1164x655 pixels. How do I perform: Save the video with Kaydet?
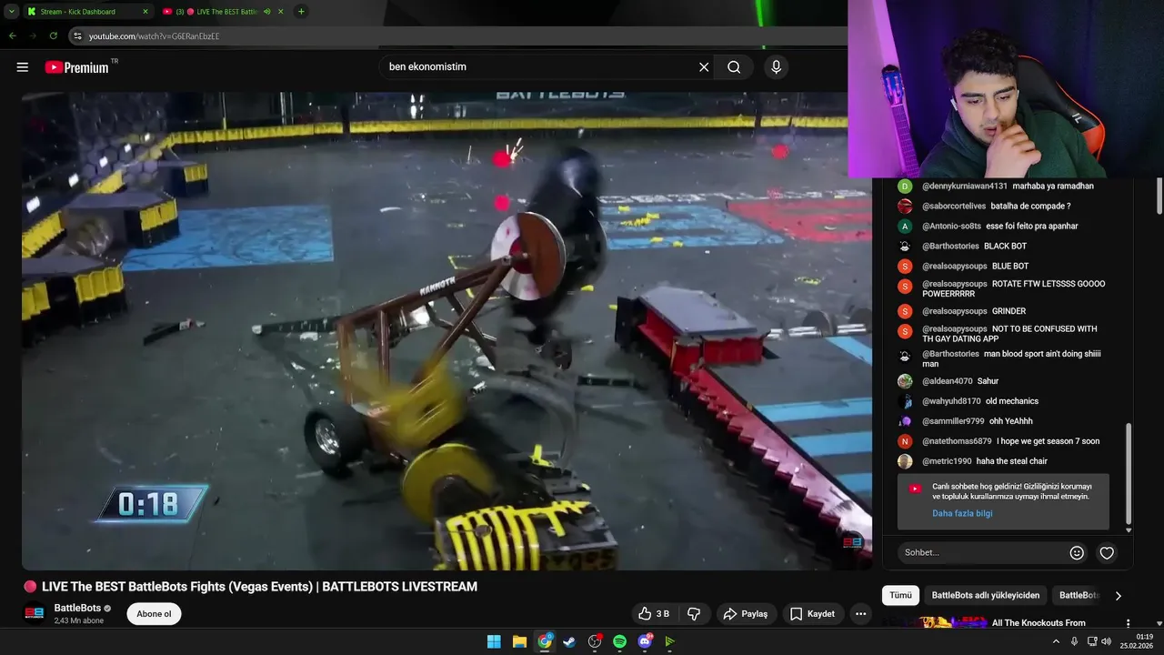[813, 614]
